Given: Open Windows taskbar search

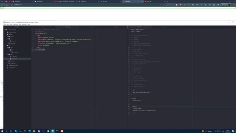Looking at the screenshot, I should coord(7,131).
